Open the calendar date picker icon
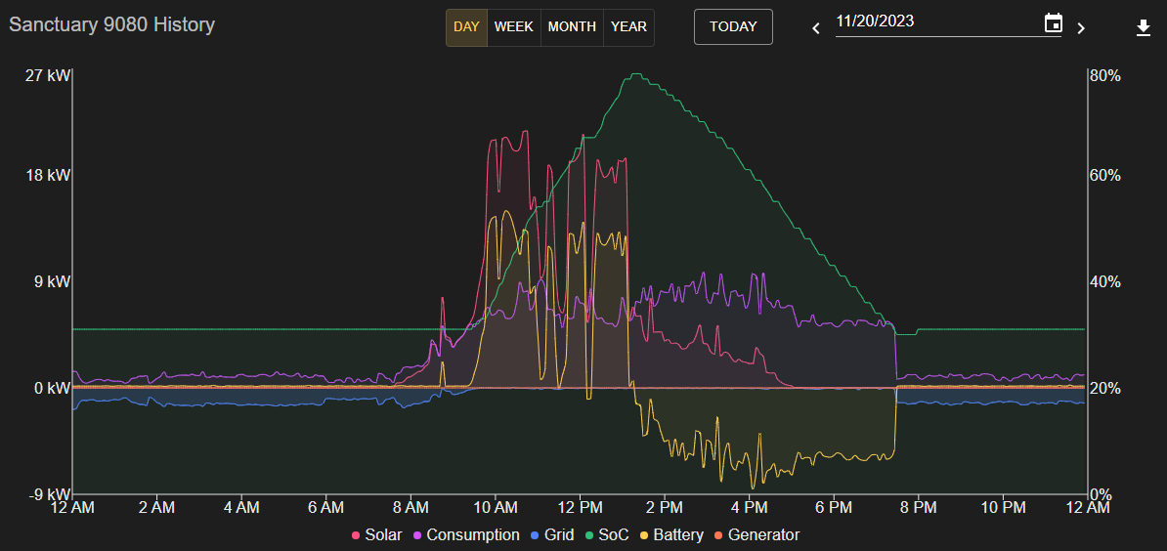This screenshot has width=1167, height=551. [1053, 23]
